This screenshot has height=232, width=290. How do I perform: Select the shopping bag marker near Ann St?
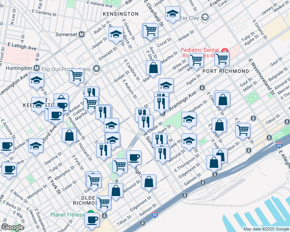(154, 67)
